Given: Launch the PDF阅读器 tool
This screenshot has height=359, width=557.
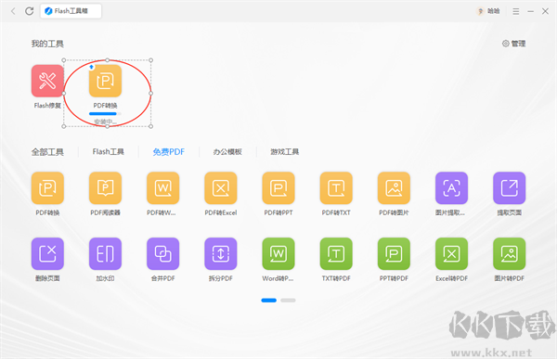Looking at the screenshot, I should (x=105, y=188).
